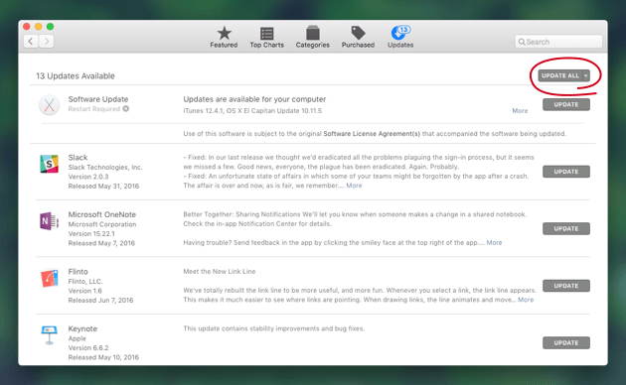Select the Featured tab label
The width and height of the screenshot is (626, 385).
(x=224, y=45)
